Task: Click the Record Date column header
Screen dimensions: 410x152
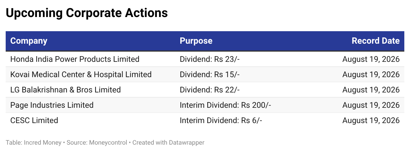Action: (376, 41)
